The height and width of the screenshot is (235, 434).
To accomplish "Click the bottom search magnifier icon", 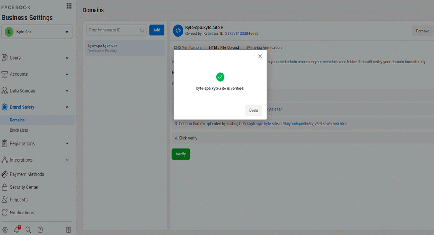I will (x=28, y=230).
